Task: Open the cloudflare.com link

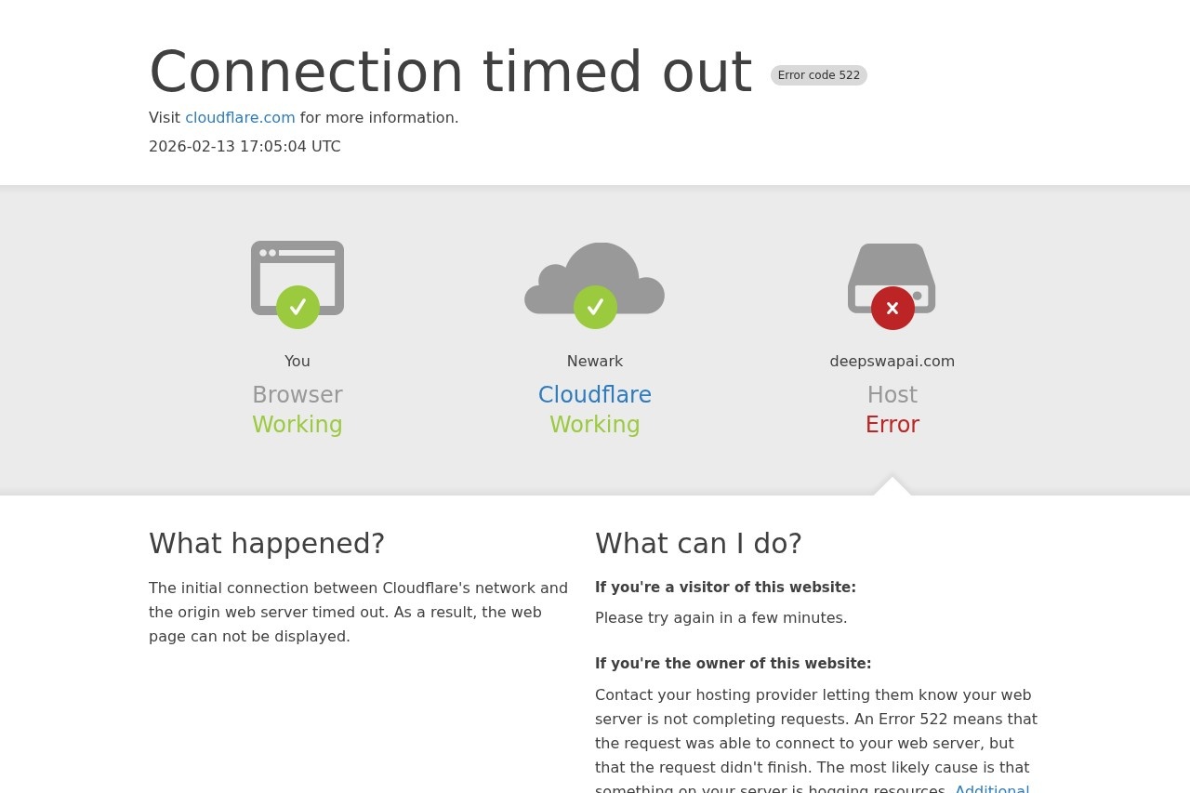Action: (x=240, y=118)
